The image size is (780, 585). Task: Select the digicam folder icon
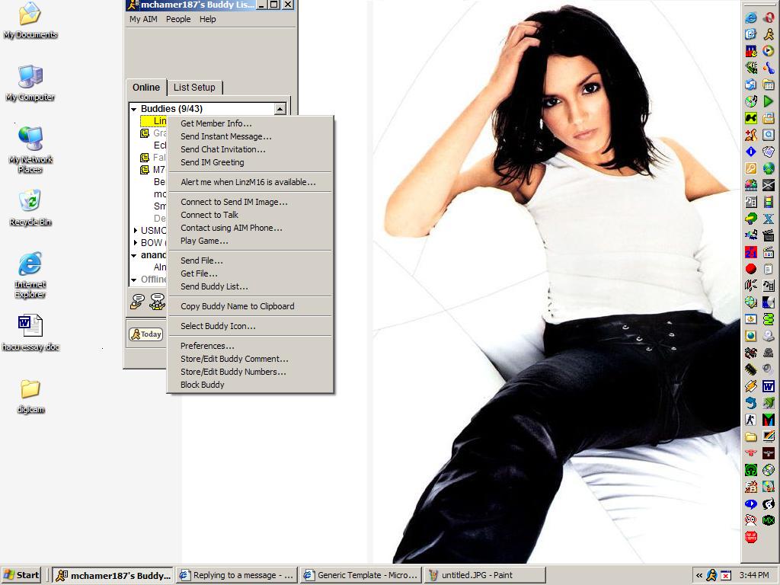click(x=30, y=389)
